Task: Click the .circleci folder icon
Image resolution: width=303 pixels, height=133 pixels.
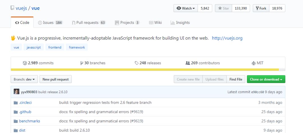Action: [x=16, y=103]
